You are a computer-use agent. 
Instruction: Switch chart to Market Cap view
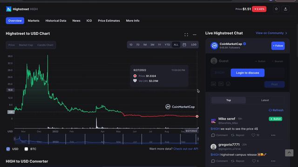(x=26, y=45)
